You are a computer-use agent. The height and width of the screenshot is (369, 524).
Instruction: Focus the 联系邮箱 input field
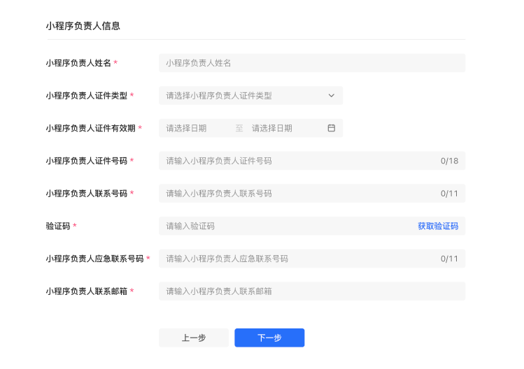point(311,291)
